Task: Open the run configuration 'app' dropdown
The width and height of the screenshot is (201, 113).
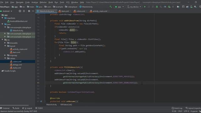Action: point(119,7)
